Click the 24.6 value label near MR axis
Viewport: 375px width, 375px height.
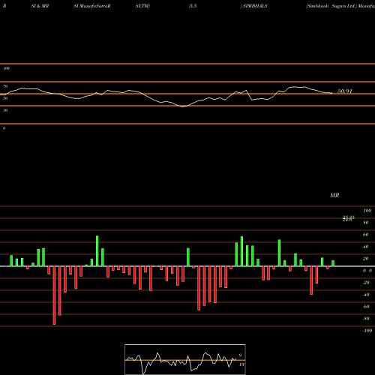pyautogui.click(x=347, y=220)
